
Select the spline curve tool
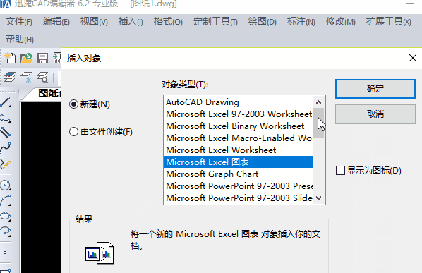[6, 148]
